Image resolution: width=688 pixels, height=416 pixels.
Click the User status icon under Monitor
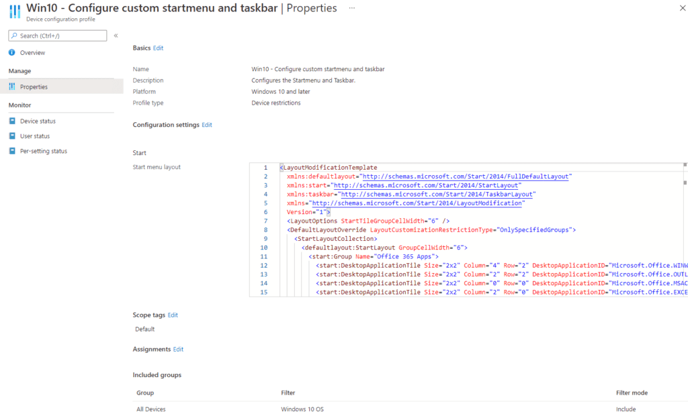12,136
